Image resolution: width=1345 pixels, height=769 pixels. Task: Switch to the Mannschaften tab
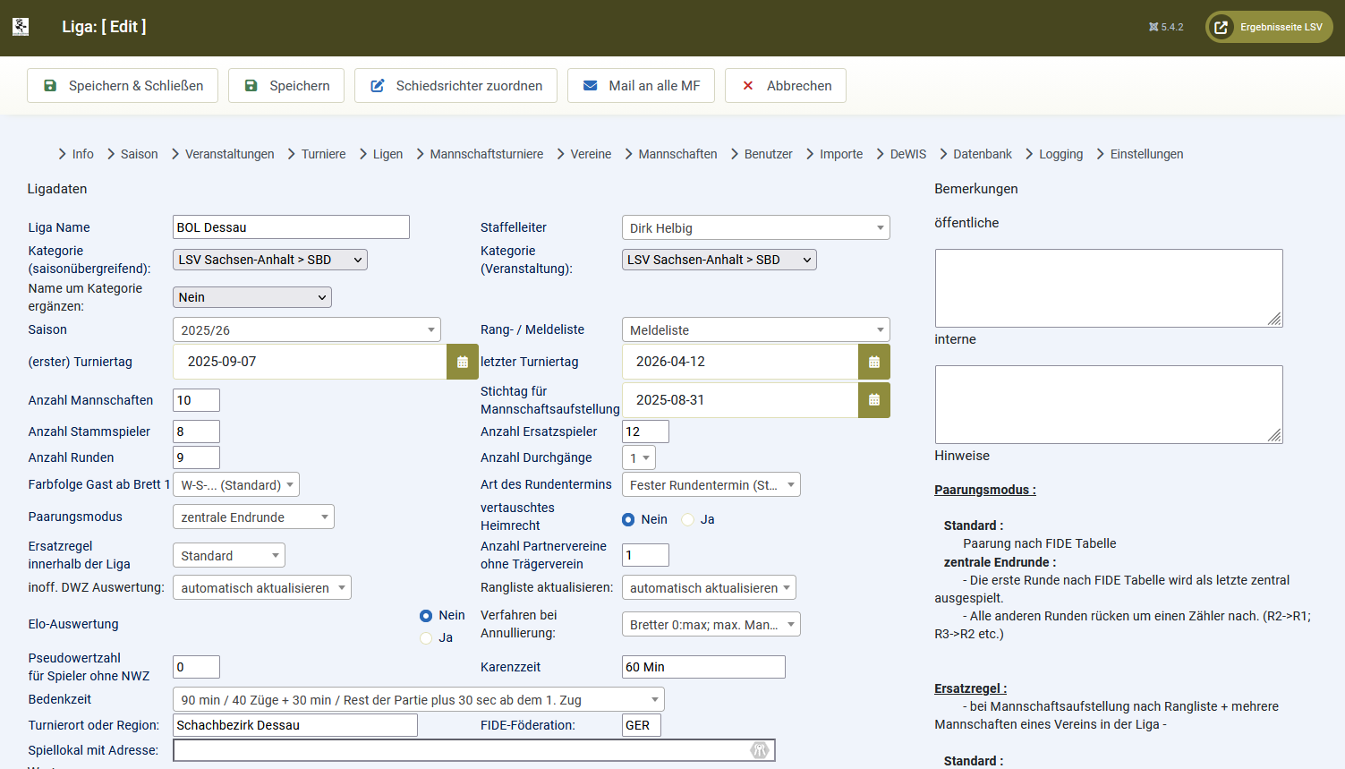click(677, 153)
